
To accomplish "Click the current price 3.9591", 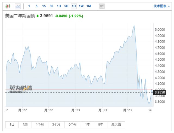I will tap(46, 16).
